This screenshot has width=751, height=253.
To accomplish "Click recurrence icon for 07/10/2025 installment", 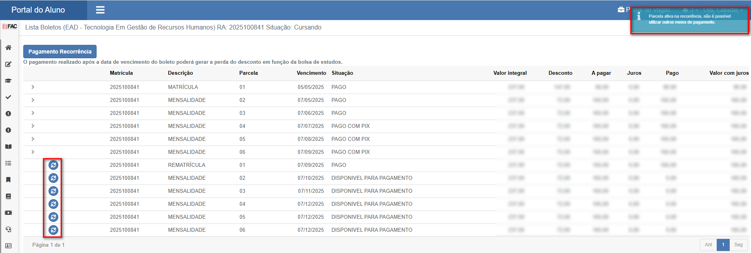I will point(53,178).
